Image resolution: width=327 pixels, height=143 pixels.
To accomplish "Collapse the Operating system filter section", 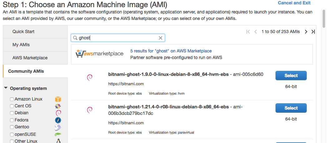I will coord(6,88).
